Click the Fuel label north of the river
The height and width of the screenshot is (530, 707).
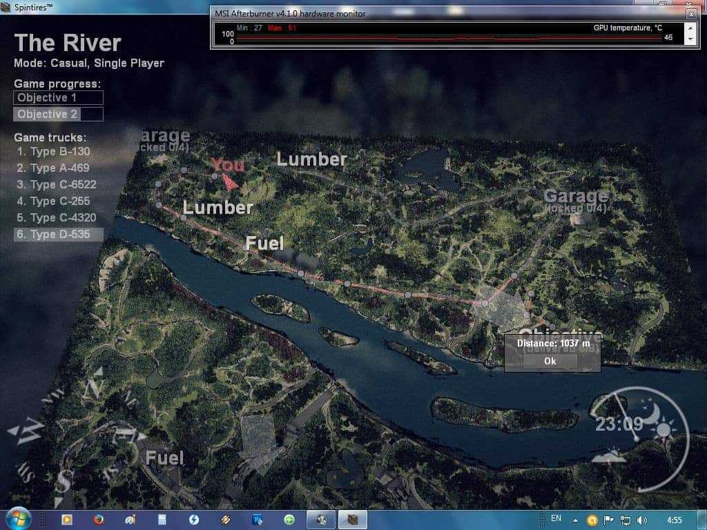coord(264,244)
